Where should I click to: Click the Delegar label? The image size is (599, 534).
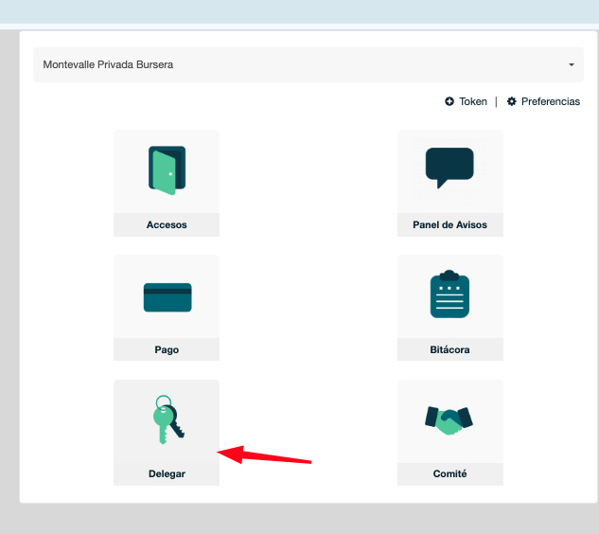coord(167,473)
